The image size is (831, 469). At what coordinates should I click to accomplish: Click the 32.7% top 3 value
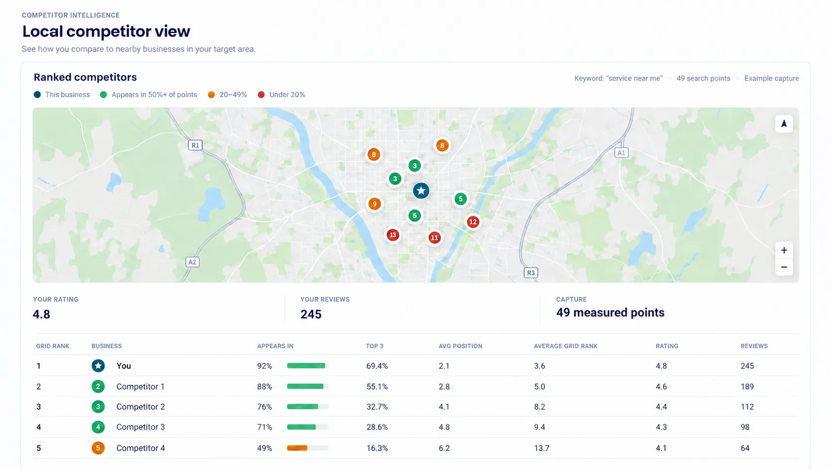pos(377,407)
